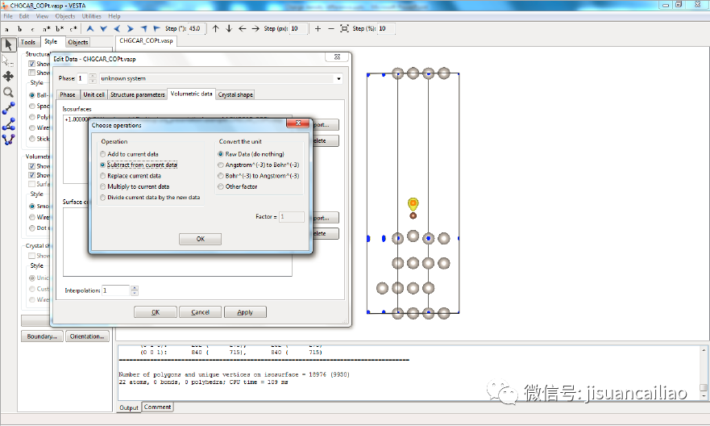
Task: Open the Edit menu
Action: click(24, 16)
